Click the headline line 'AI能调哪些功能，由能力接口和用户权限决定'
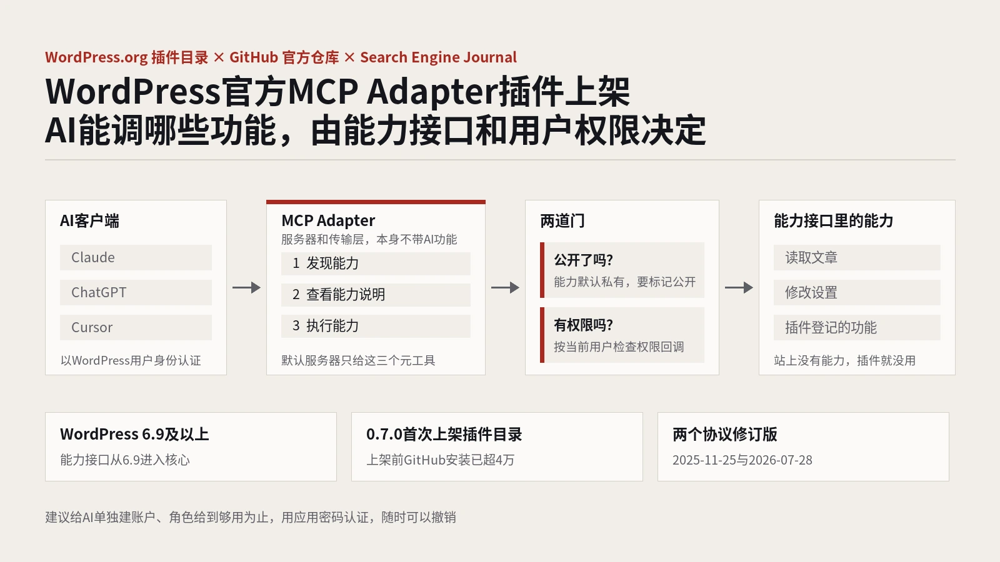 [376, 131]
